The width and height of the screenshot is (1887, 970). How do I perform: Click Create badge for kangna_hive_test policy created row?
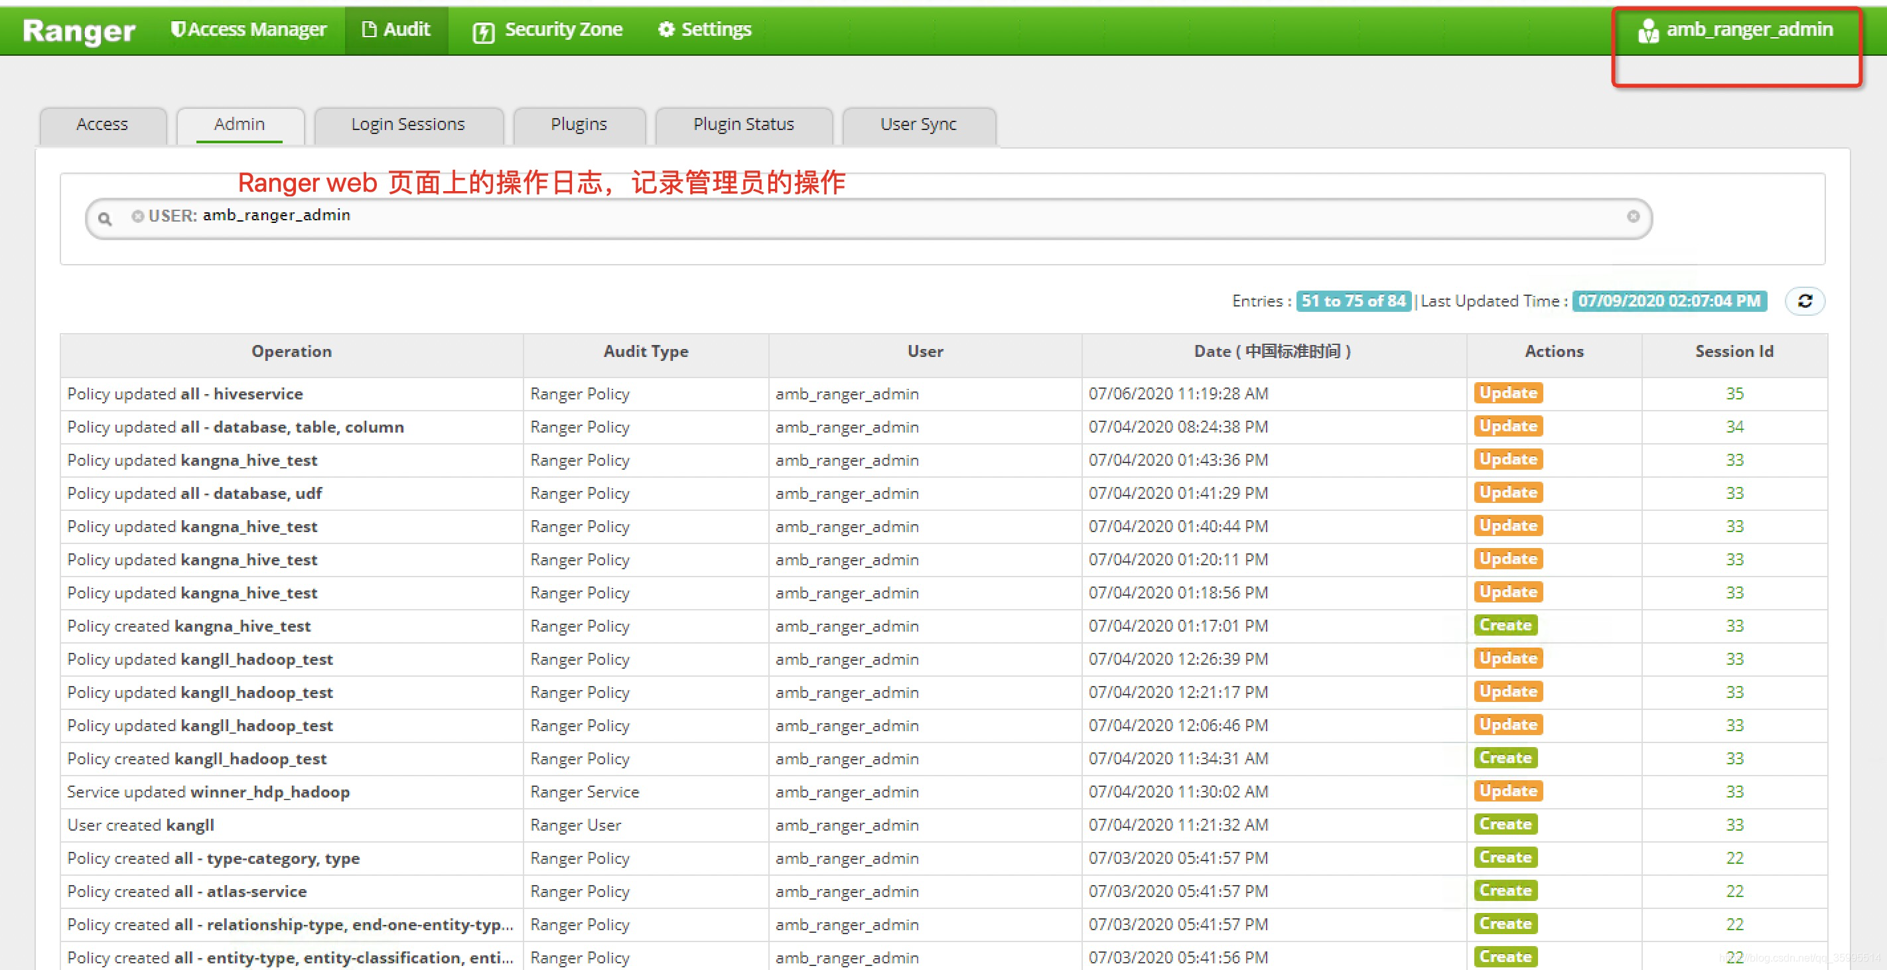(x=1505, y=625)
